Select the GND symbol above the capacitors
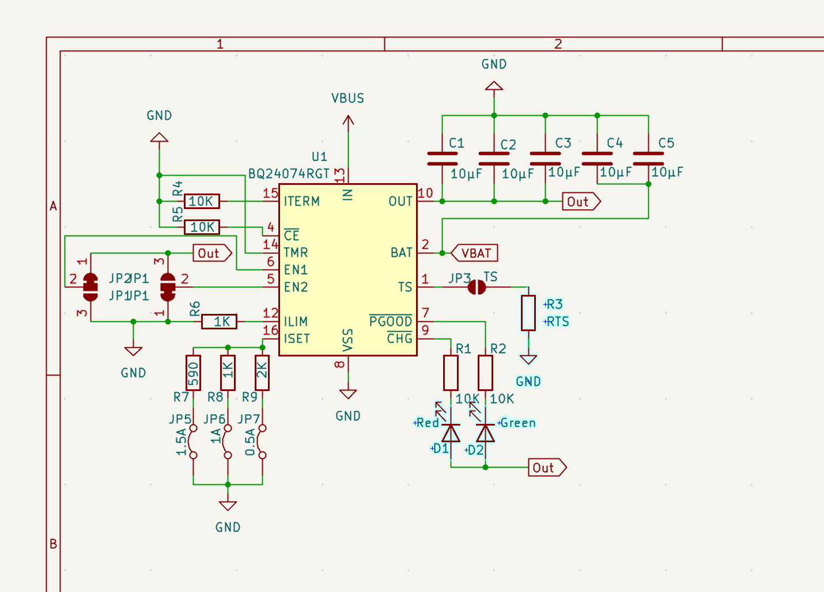The width and height of the screenshot is (824, 592). 494,86
